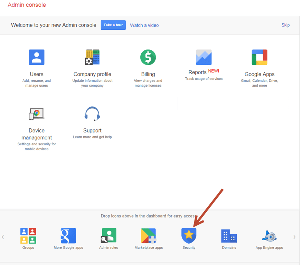The width and height of the screenshot is (302, 265).
Task: Click the Marketplace apps label
Action: coord(149,248)
